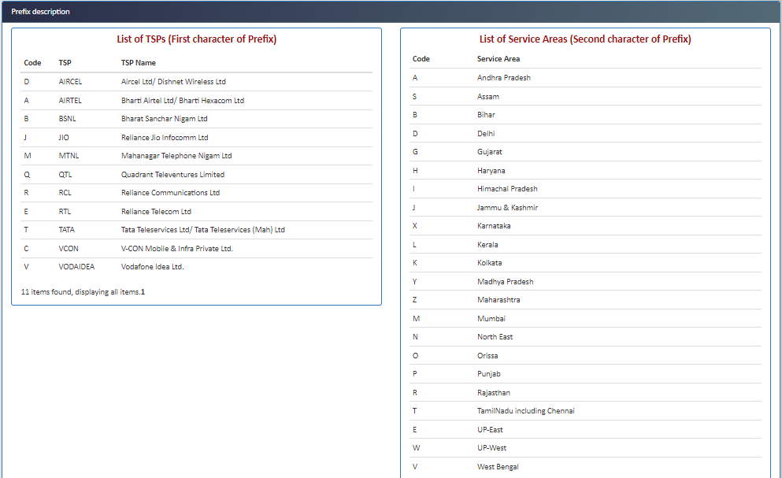
Task: Select the Delhi service area
Action: (486, 134)
